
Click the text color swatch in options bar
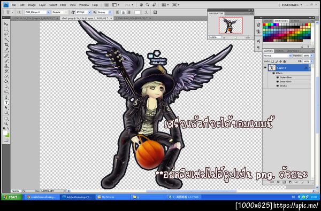point(137,12)
